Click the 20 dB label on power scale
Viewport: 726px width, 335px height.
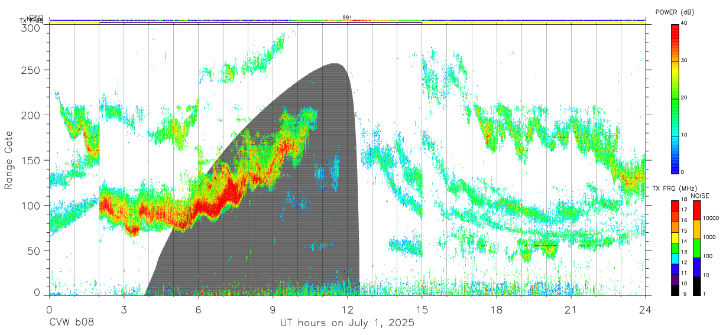(685, 97)
